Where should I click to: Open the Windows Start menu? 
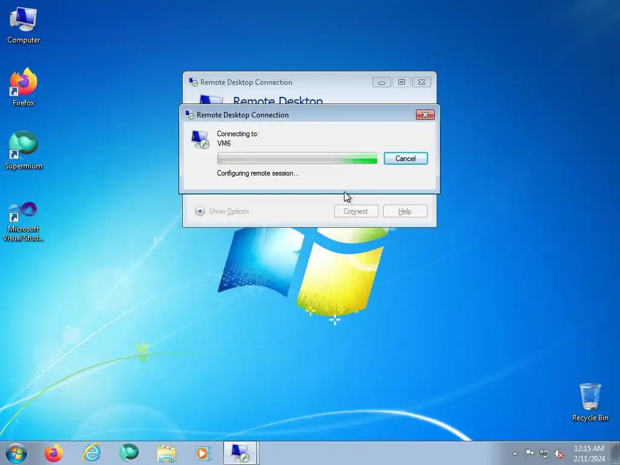[x=16, y=453]
